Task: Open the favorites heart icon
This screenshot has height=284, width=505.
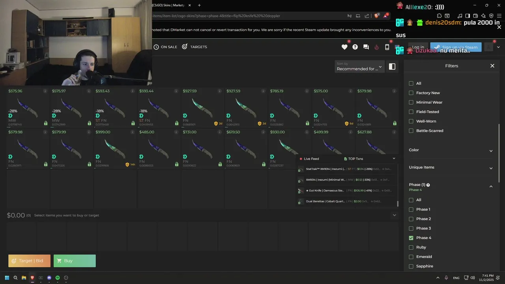Action: [344, 47]
